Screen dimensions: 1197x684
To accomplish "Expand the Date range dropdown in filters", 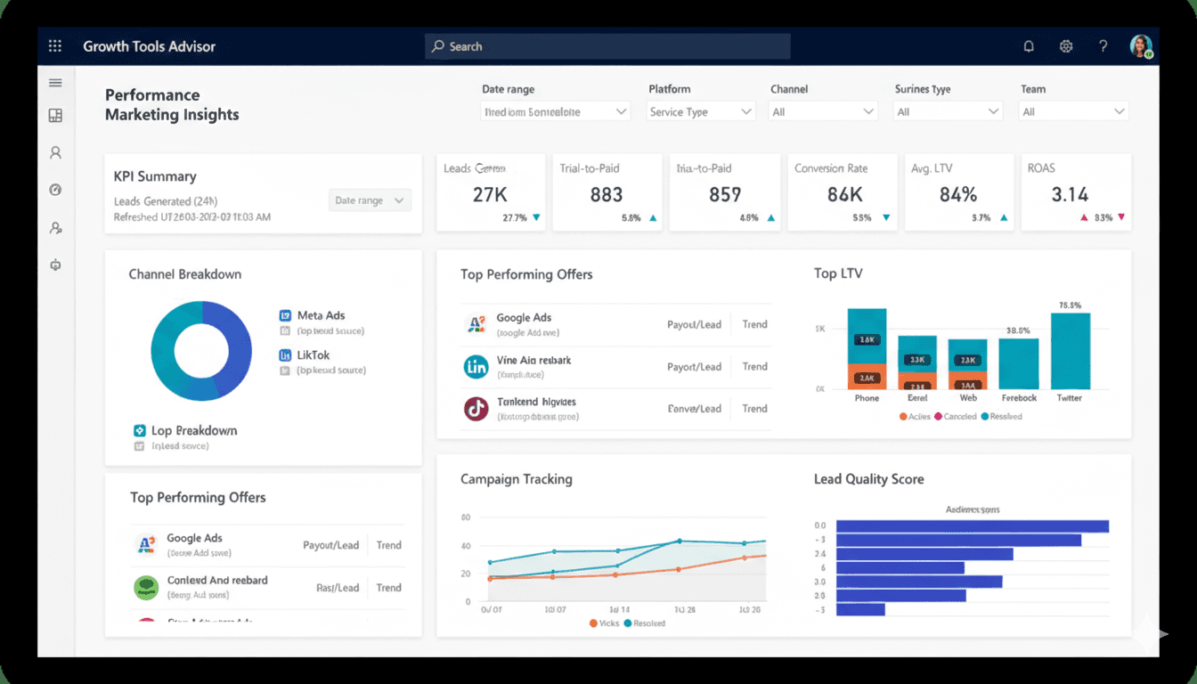I will click(x=555, y=110).
